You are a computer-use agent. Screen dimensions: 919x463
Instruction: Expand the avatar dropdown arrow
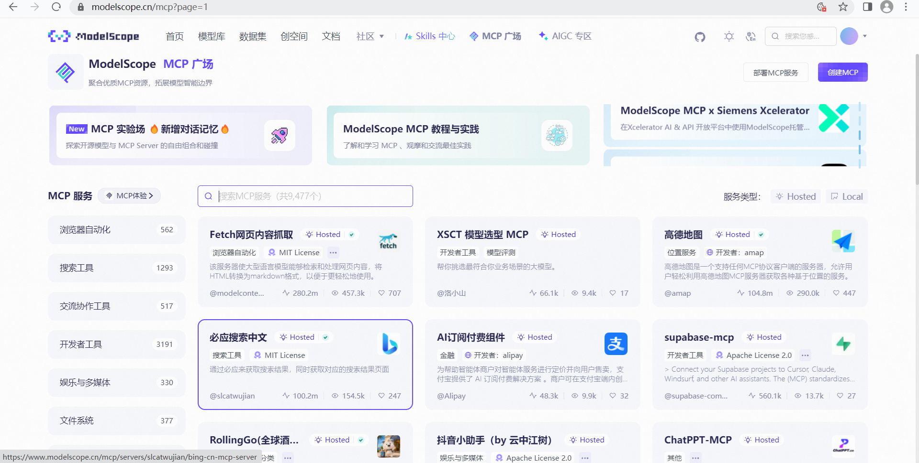click(x=864, y=36)
